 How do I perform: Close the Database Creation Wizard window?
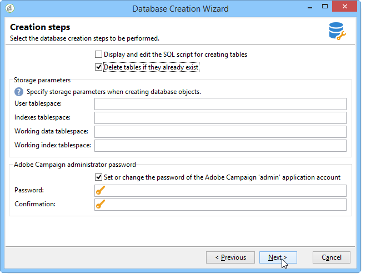tap(345, 8)
